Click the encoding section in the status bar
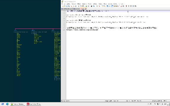The width and height of the screenshot is (170, 106). pyautogui.click(x=165, y=101)
